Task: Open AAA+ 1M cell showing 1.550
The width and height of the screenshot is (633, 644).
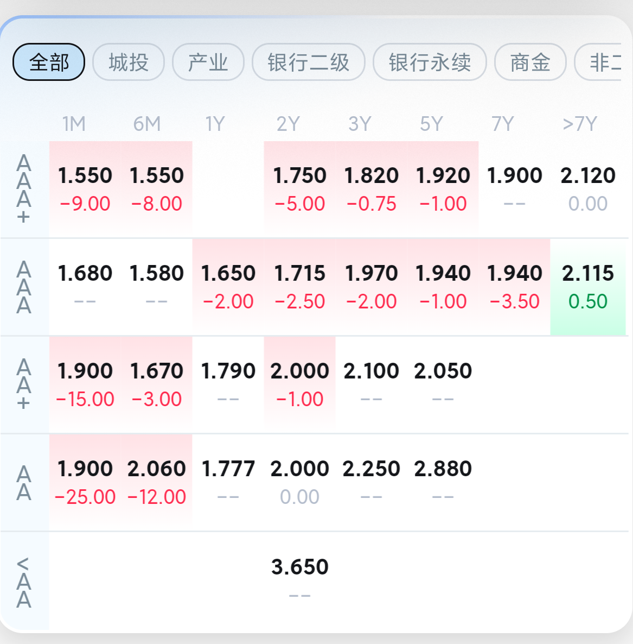Action: tap(85, 189)
